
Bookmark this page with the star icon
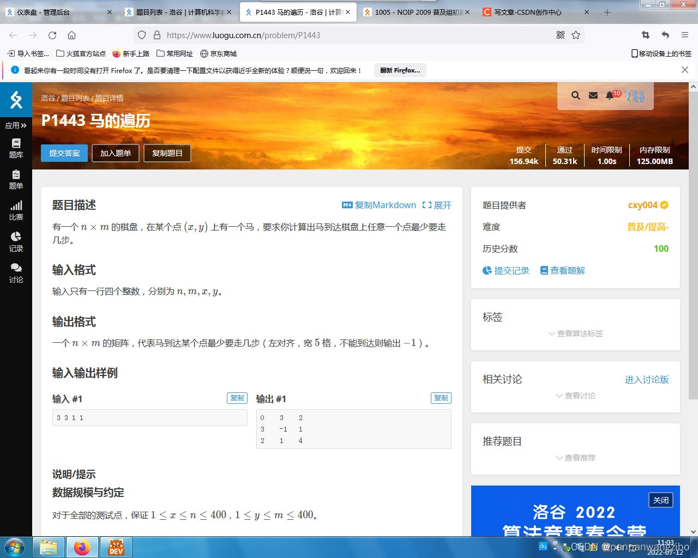575,34
